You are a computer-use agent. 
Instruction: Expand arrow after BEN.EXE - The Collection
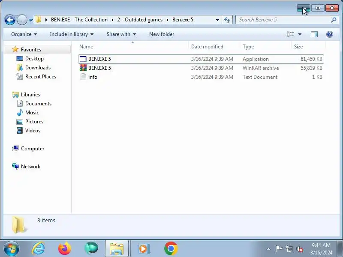(x=112, y=20)
